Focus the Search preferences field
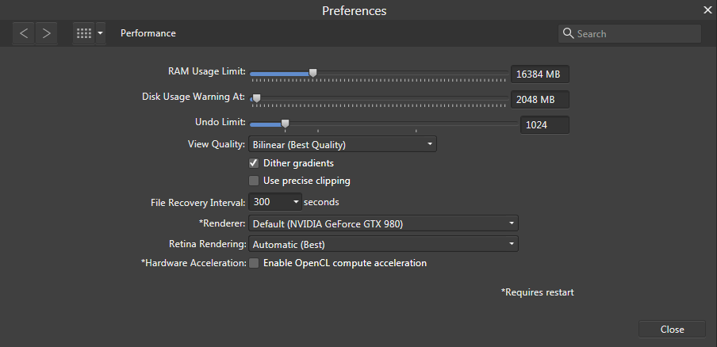 (x=629, y=34)
